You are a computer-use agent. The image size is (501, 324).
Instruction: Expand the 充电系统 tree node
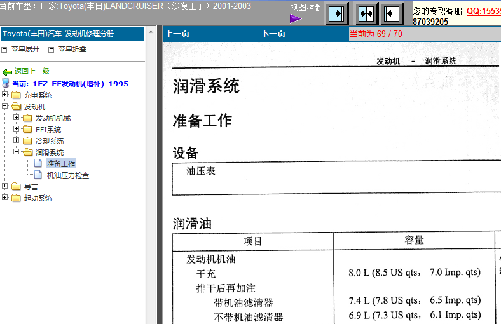pos(5,94)
